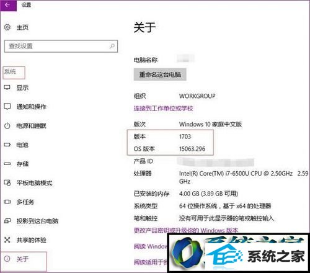
Task: Select the version value 1703
Action: pos(185,136)
